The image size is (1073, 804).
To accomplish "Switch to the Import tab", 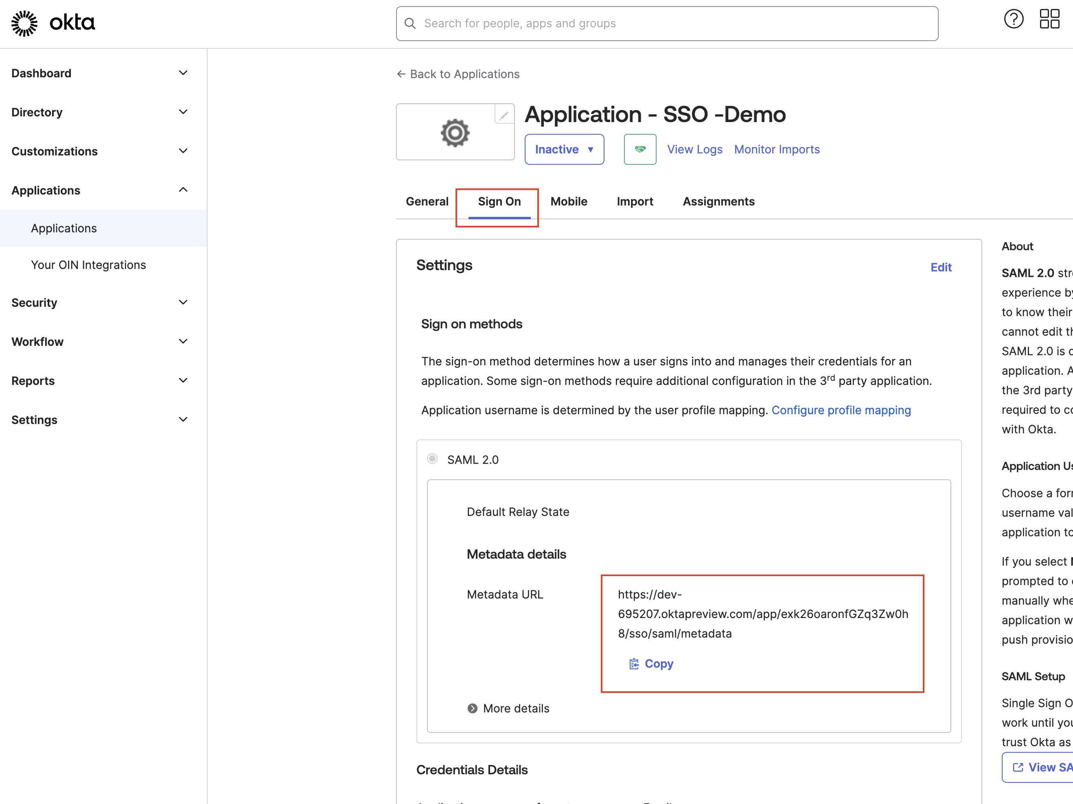I will tap(635, 201).
